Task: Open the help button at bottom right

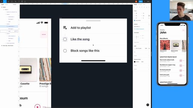Action: [148, 105]
